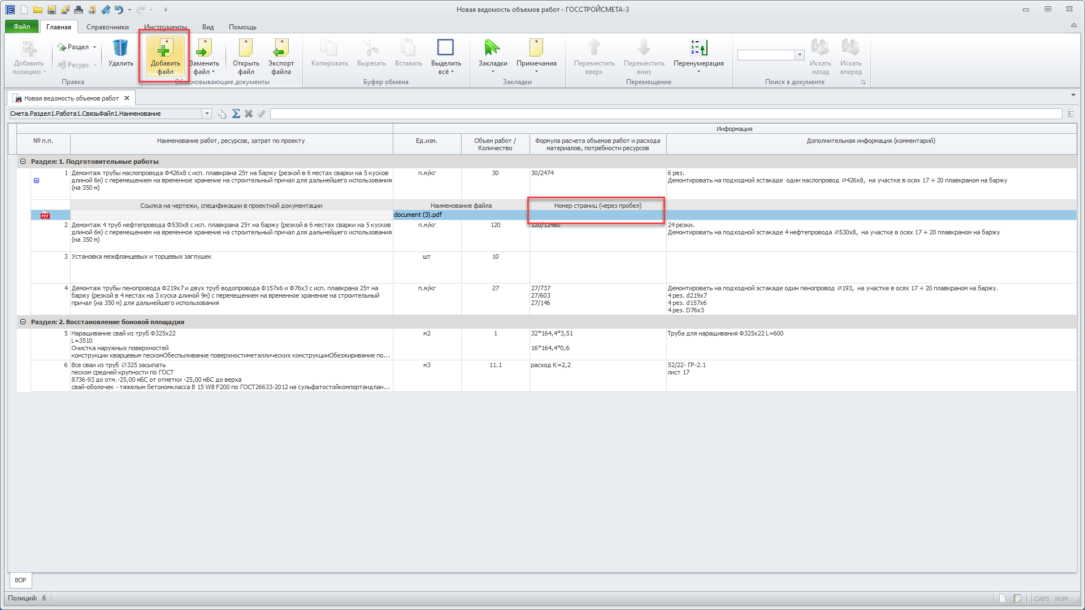Collapse Раздел 2 Восстановление боновой площадки
Screen dimensions: 1085x610
click(x=23, y=322)
